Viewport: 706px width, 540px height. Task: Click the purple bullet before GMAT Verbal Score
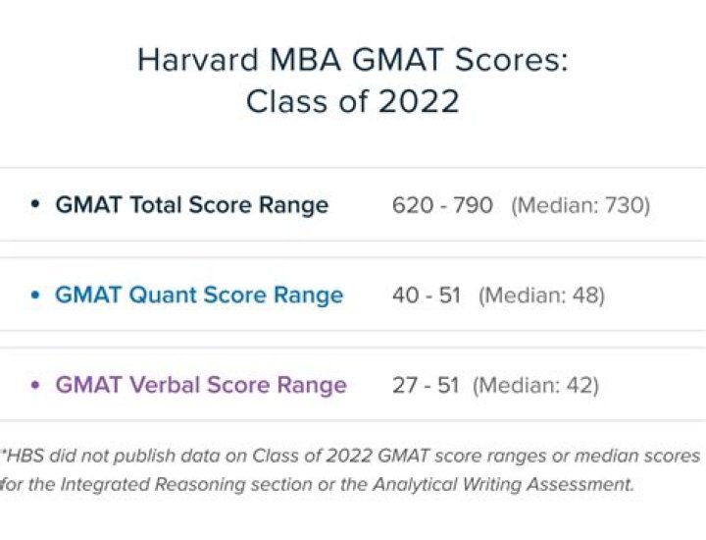[35, 385]
